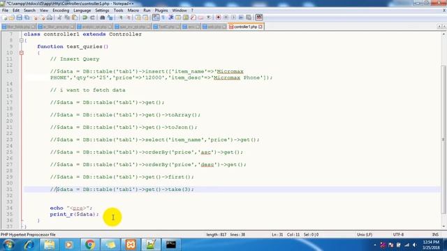Open the Plugins menu
Viewport: 447px width, 251px height.
click(161, 10)
